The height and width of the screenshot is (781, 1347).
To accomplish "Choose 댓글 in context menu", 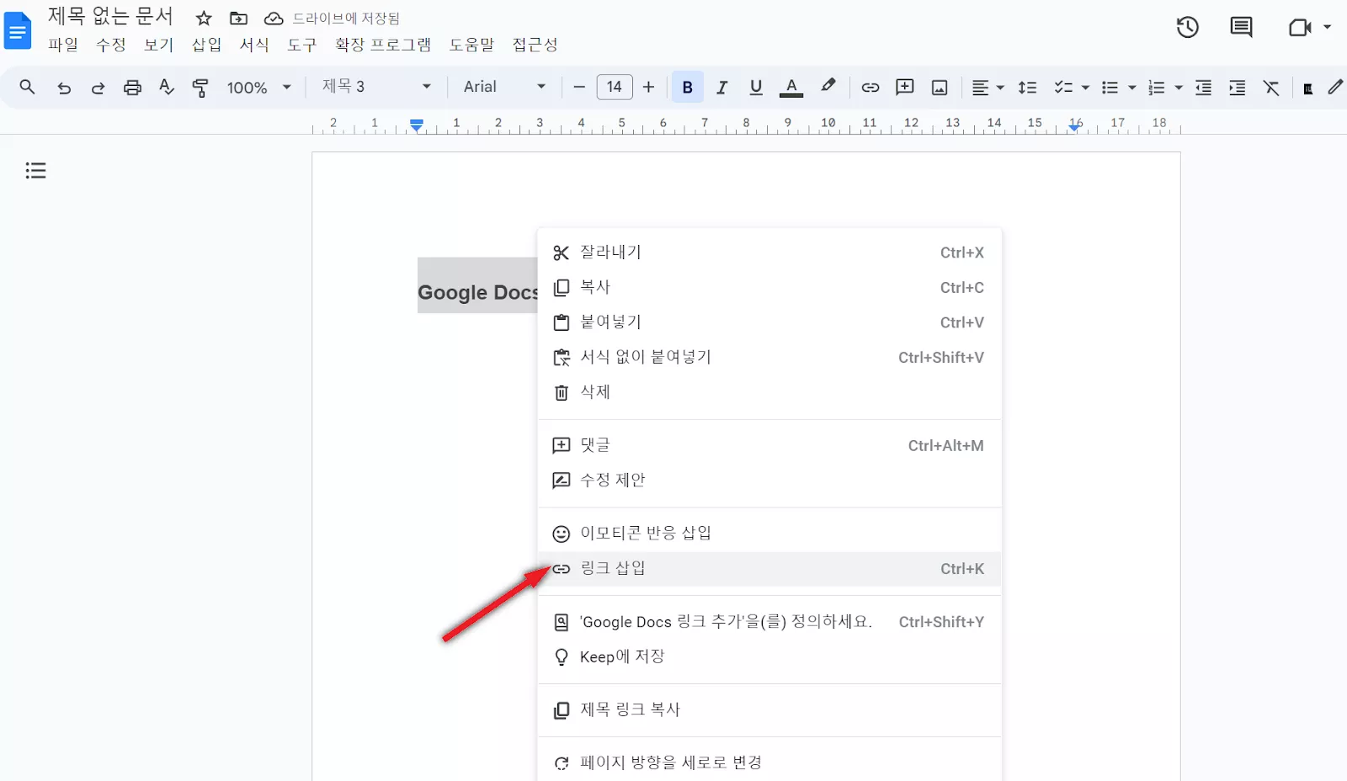I will 769,445.
